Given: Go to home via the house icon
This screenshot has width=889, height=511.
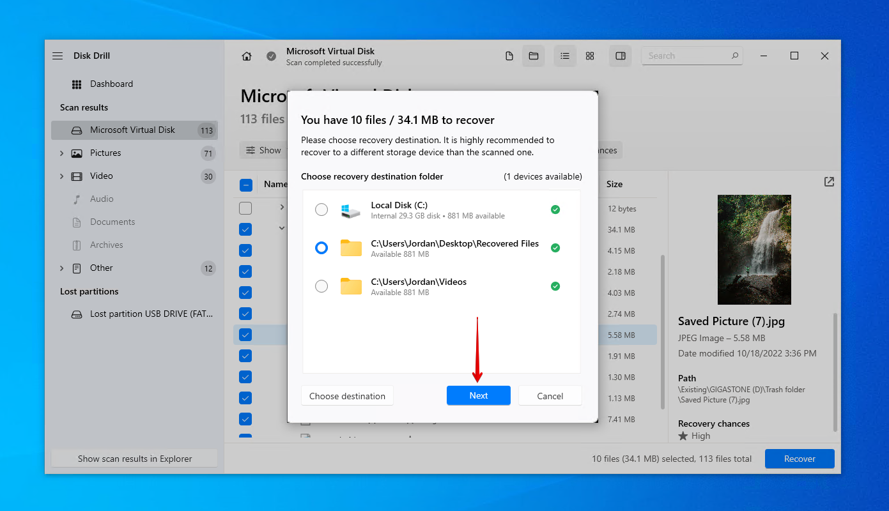Looking at the screenshot, I should click(x=247, y=56).
